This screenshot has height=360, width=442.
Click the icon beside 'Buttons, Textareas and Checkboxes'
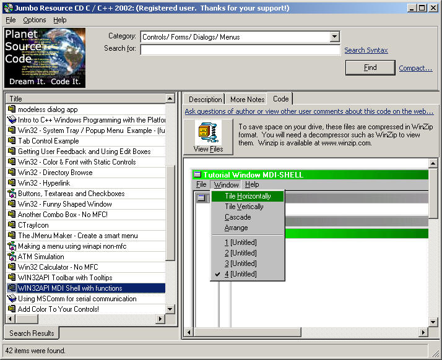point(12,193)
